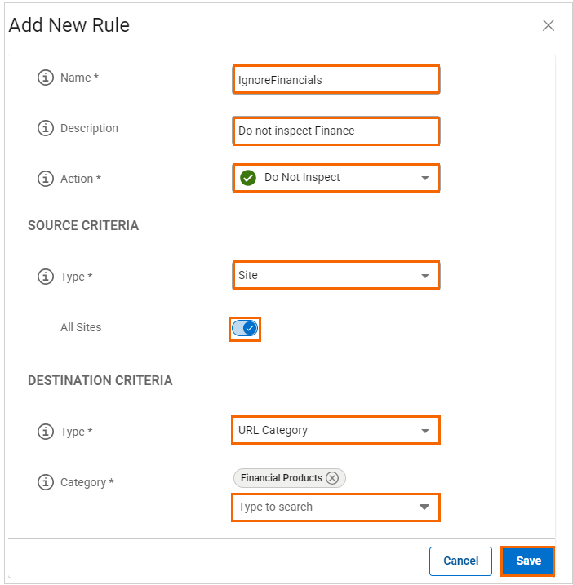
Task: Remove the Financial Products category chip
Action: click(x=332, y=478)
